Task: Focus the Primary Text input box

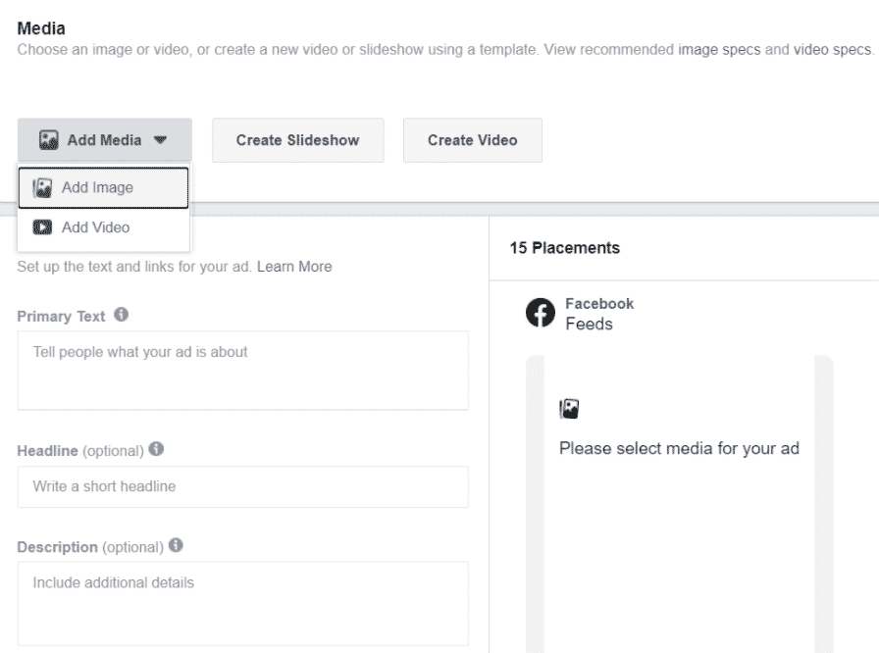Action: point(242,371)
